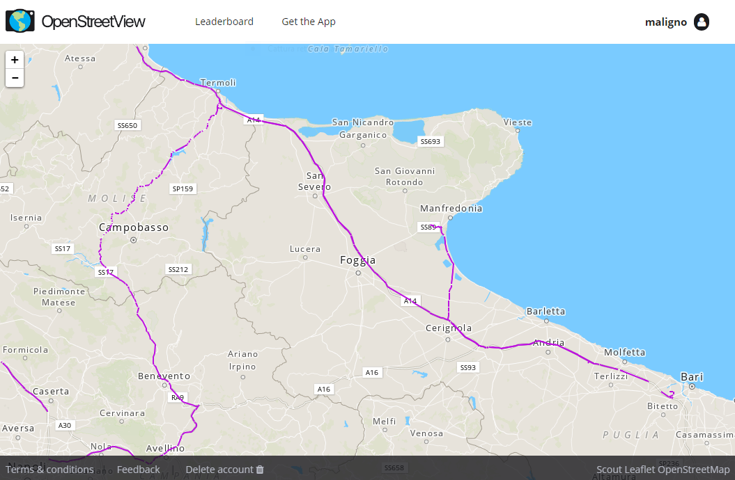Click the trash icon beside Delete account
The height and width of the screenshot is (480, 735).
pyautogui.click(x=260, y=470)
